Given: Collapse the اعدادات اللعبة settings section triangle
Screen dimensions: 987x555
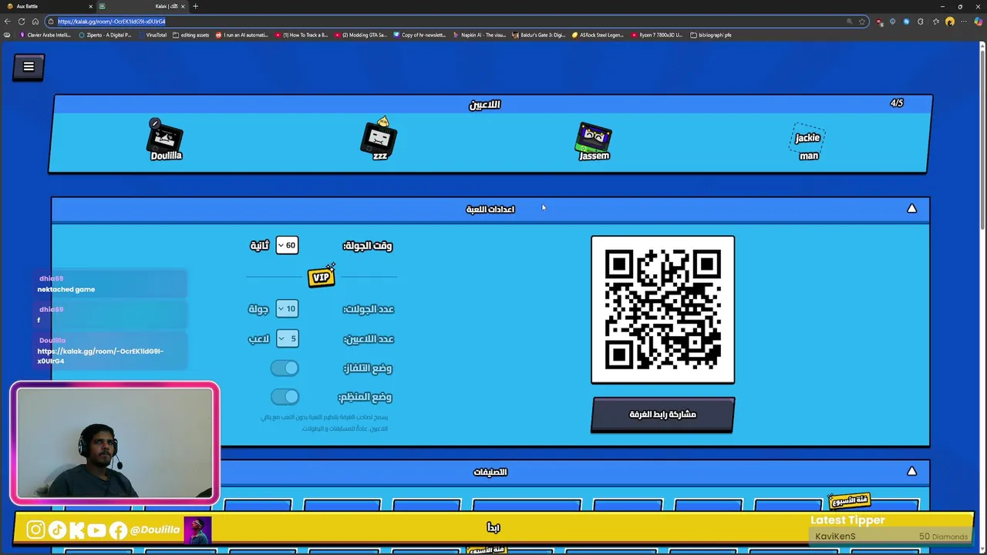Looking at the screenshot, I should 911,209.
